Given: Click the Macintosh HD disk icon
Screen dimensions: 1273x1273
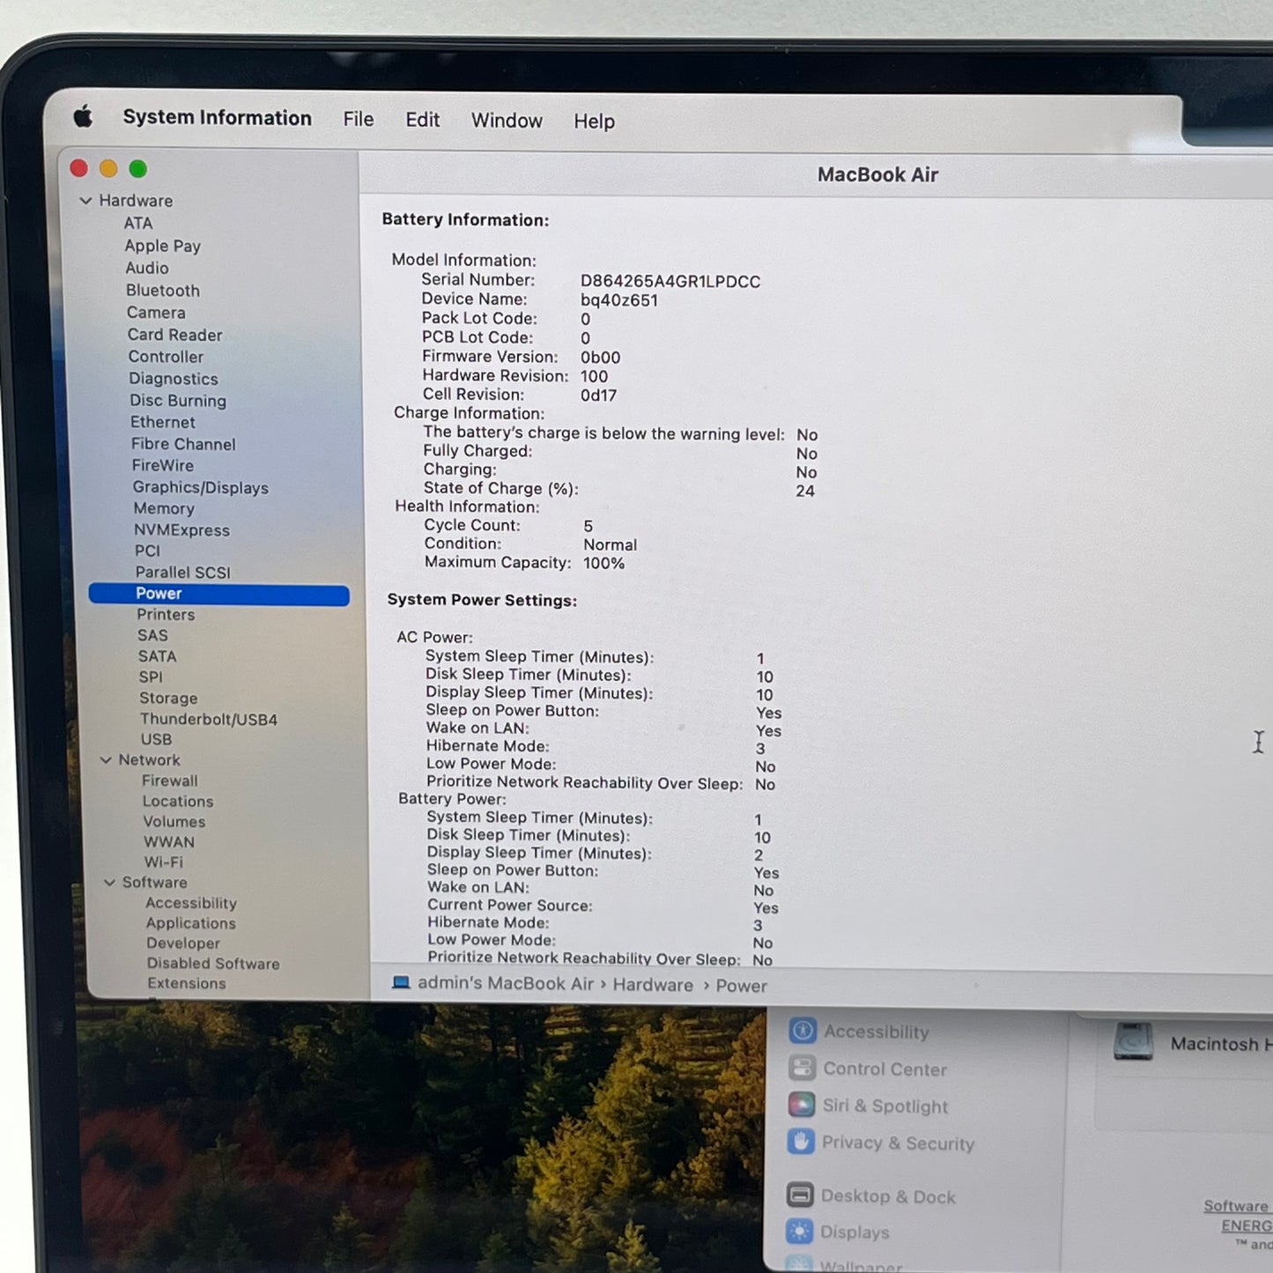Looking at the screenshot, I should click(1133, 1042).
